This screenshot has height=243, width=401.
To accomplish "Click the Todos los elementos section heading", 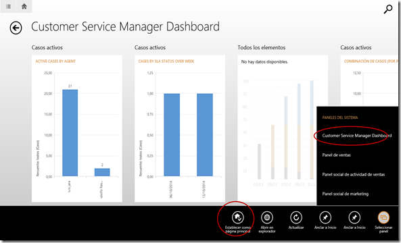I will coord(262,47).
